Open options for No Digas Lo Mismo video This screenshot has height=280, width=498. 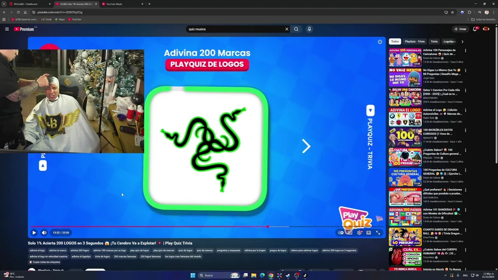tap(465, 70)
